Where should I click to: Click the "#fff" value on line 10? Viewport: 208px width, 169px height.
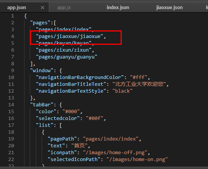tap(139, 77)
